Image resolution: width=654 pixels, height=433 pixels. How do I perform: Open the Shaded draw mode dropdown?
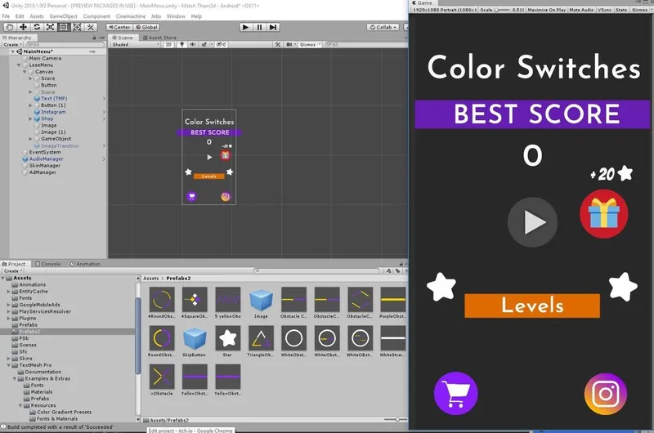(x=136, y=44)
